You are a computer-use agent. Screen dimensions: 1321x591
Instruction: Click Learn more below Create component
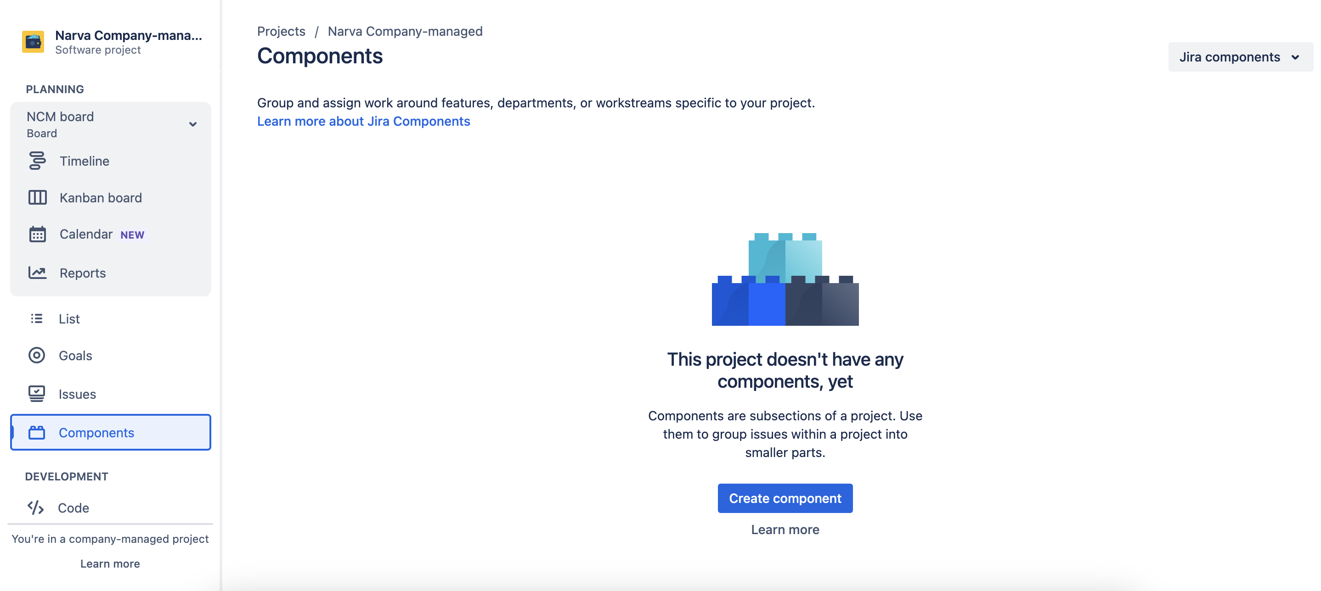pyautogui.click(x=785, y=530)
